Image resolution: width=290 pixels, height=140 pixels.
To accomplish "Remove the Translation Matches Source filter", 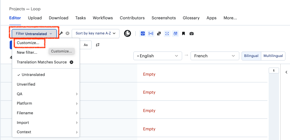I will pos(71,62).
